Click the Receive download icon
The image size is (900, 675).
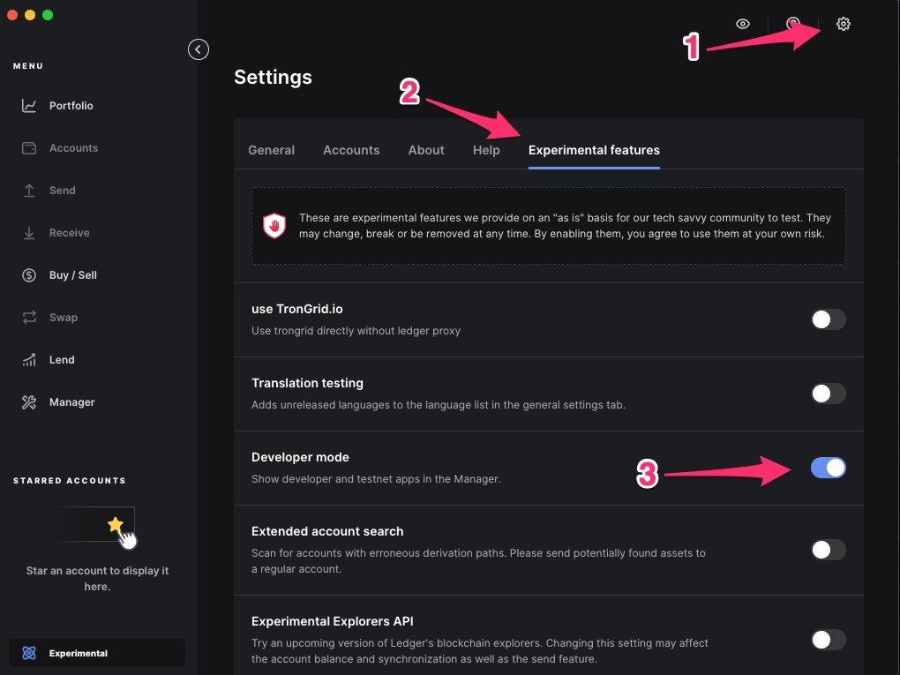coord(29,233)
